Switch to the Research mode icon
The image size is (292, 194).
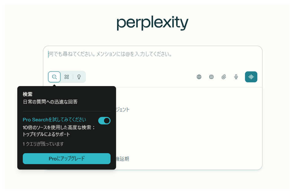coord(67,77)
